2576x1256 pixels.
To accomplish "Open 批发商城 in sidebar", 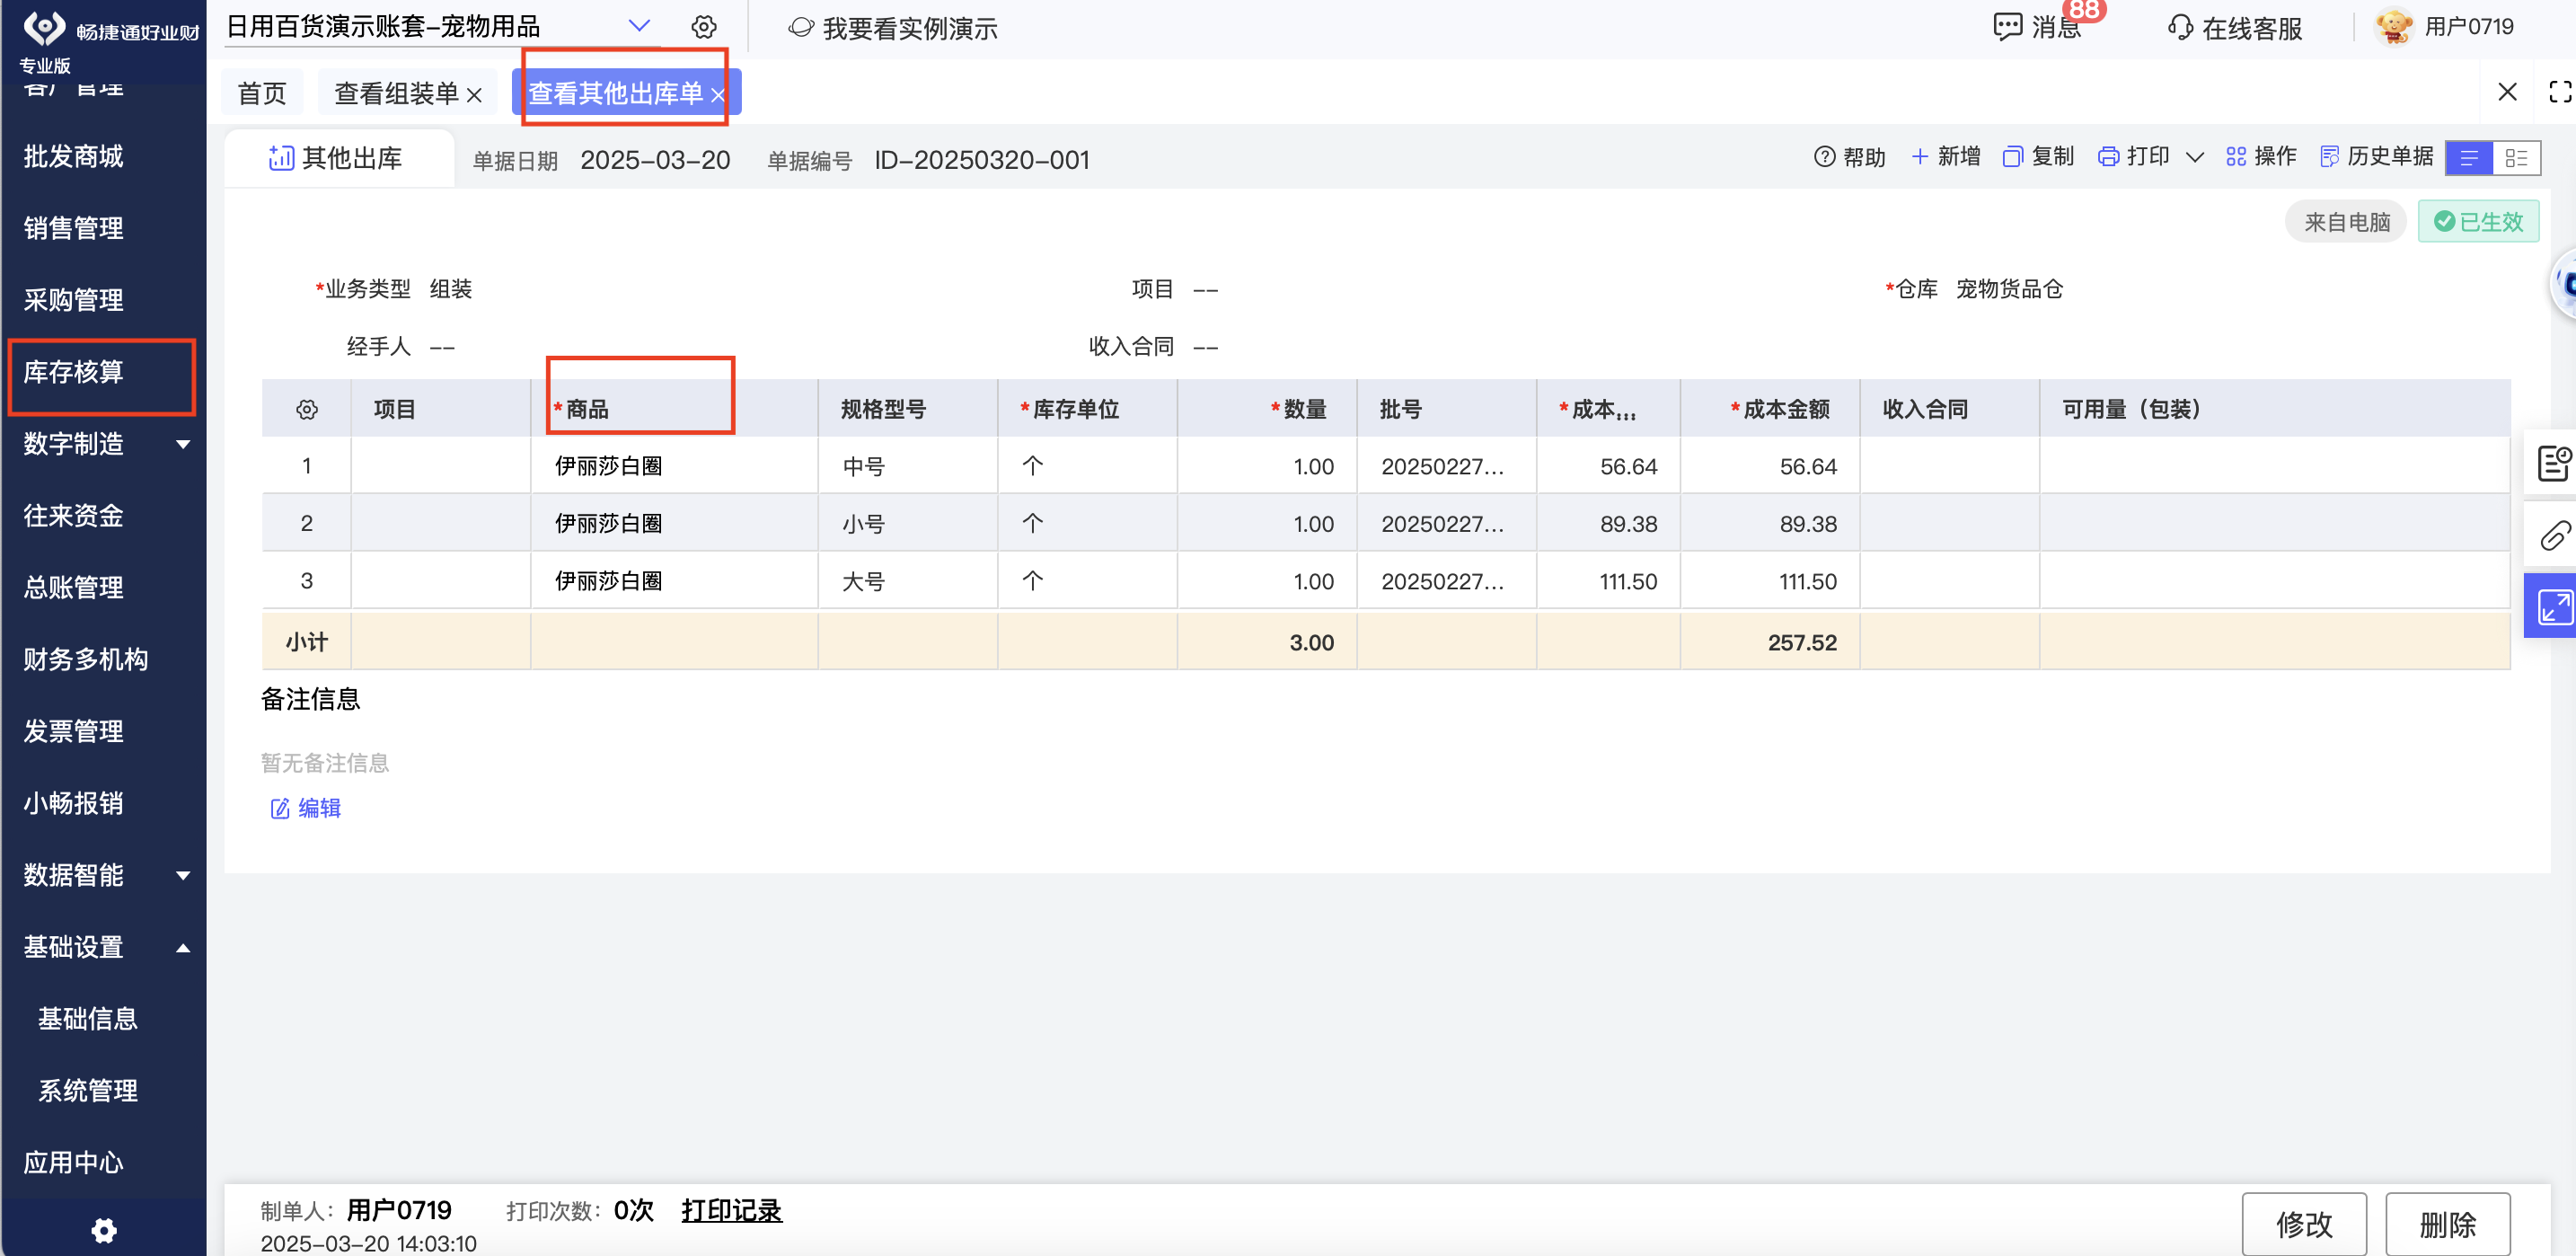I will point(74,156).
